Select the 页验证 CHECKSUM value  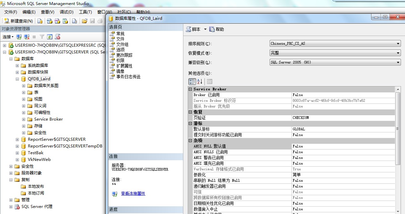point(343,118)
